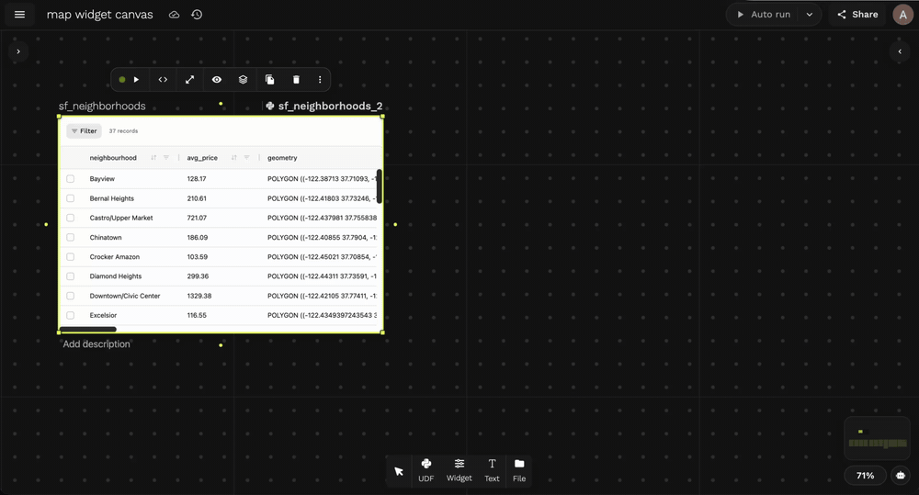Select the Crocker Amazon row checkbox
919x495 pixels.
coord(71,256)
